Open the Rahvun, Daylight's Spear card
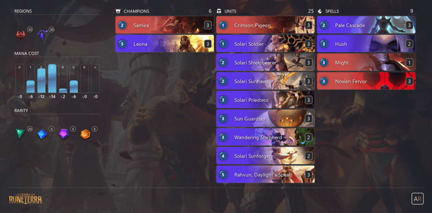Viewport: 432px width, 213px height. pyautogui.click(x=265, y=174)
